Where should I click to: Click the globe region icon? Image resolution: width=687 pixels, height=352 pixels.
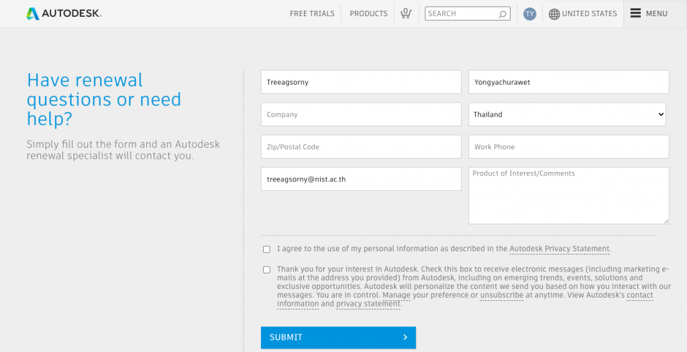pyautogui.click(x=554, y=14)
